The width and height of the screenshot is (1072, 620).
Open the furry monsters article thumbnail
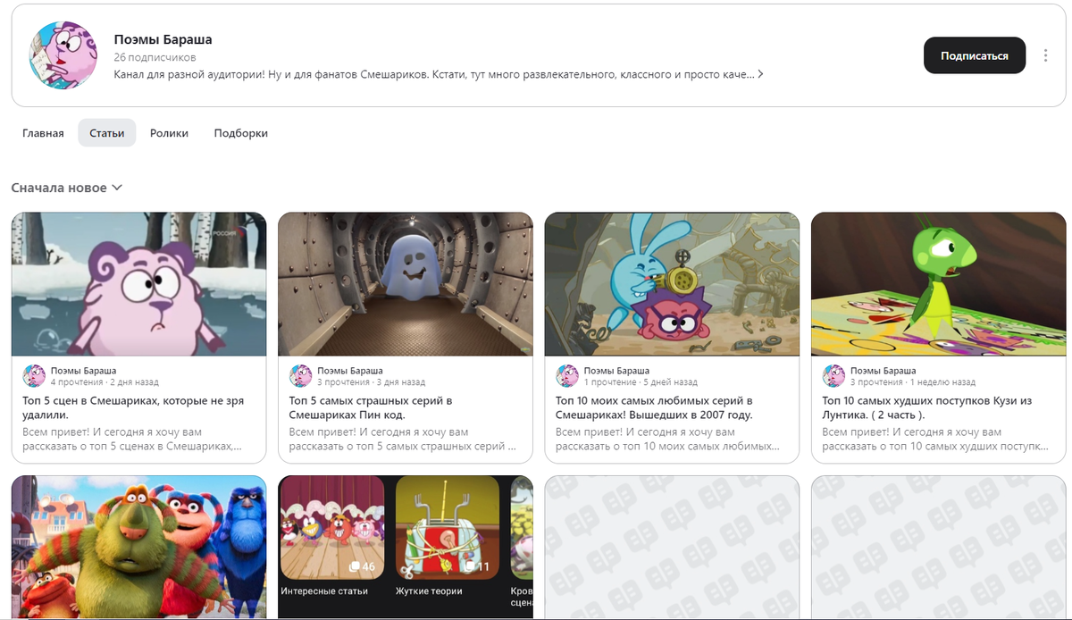138,547
